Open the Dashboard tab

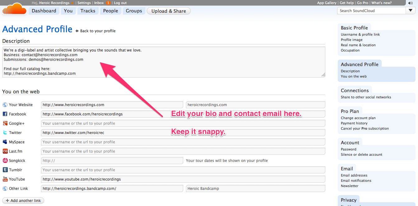coord(44,11)
